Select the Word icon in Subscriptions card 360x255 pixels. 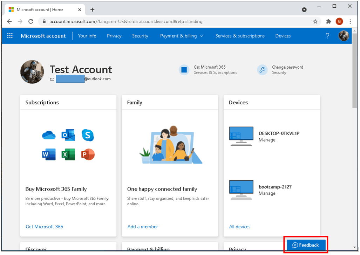[x=49, y=154]
